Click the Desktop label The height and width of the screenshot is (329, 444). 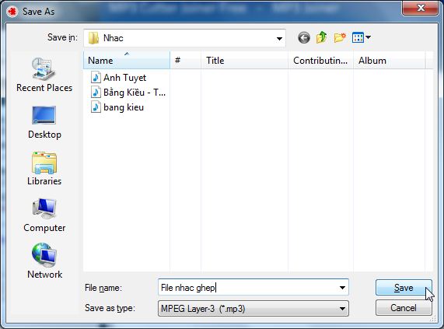click(44, 135)
